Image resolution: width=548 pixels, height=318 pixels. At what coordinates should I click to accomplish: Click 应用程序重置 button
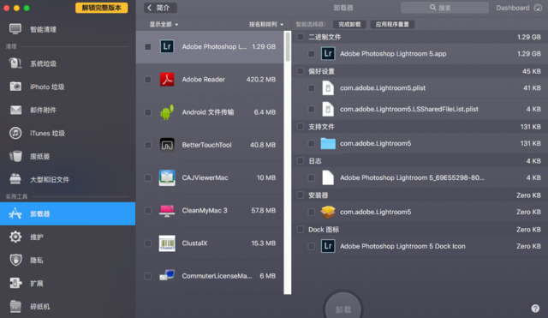pyautogui.click(x=392, y=24)
